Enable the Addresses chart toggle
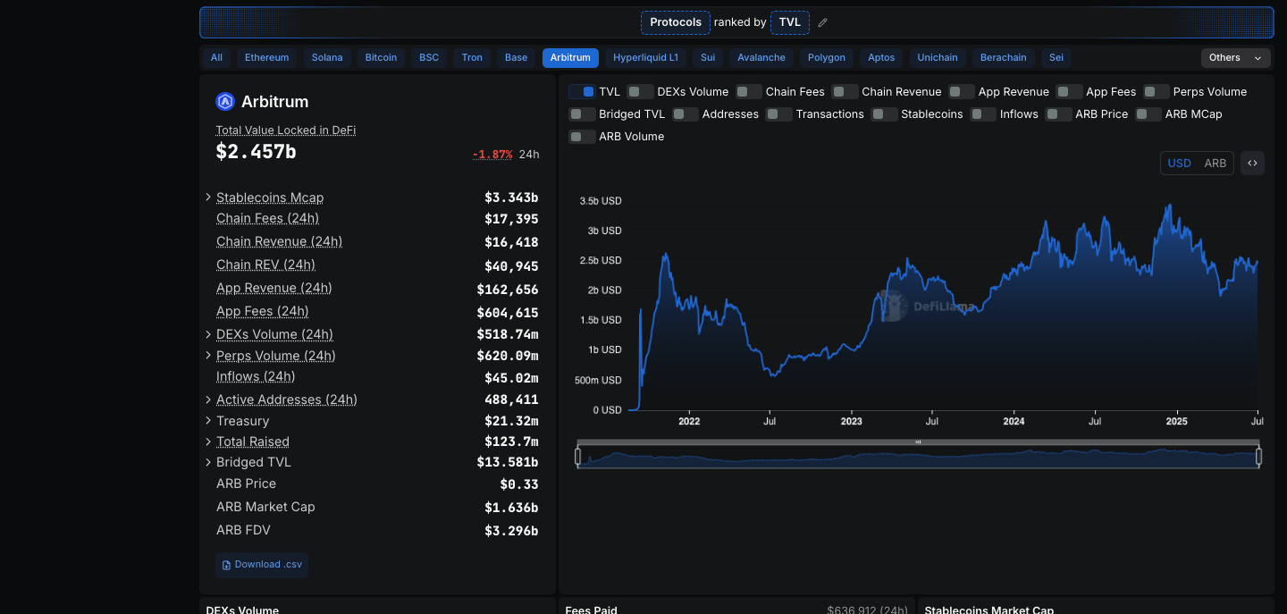 point(686,114)
